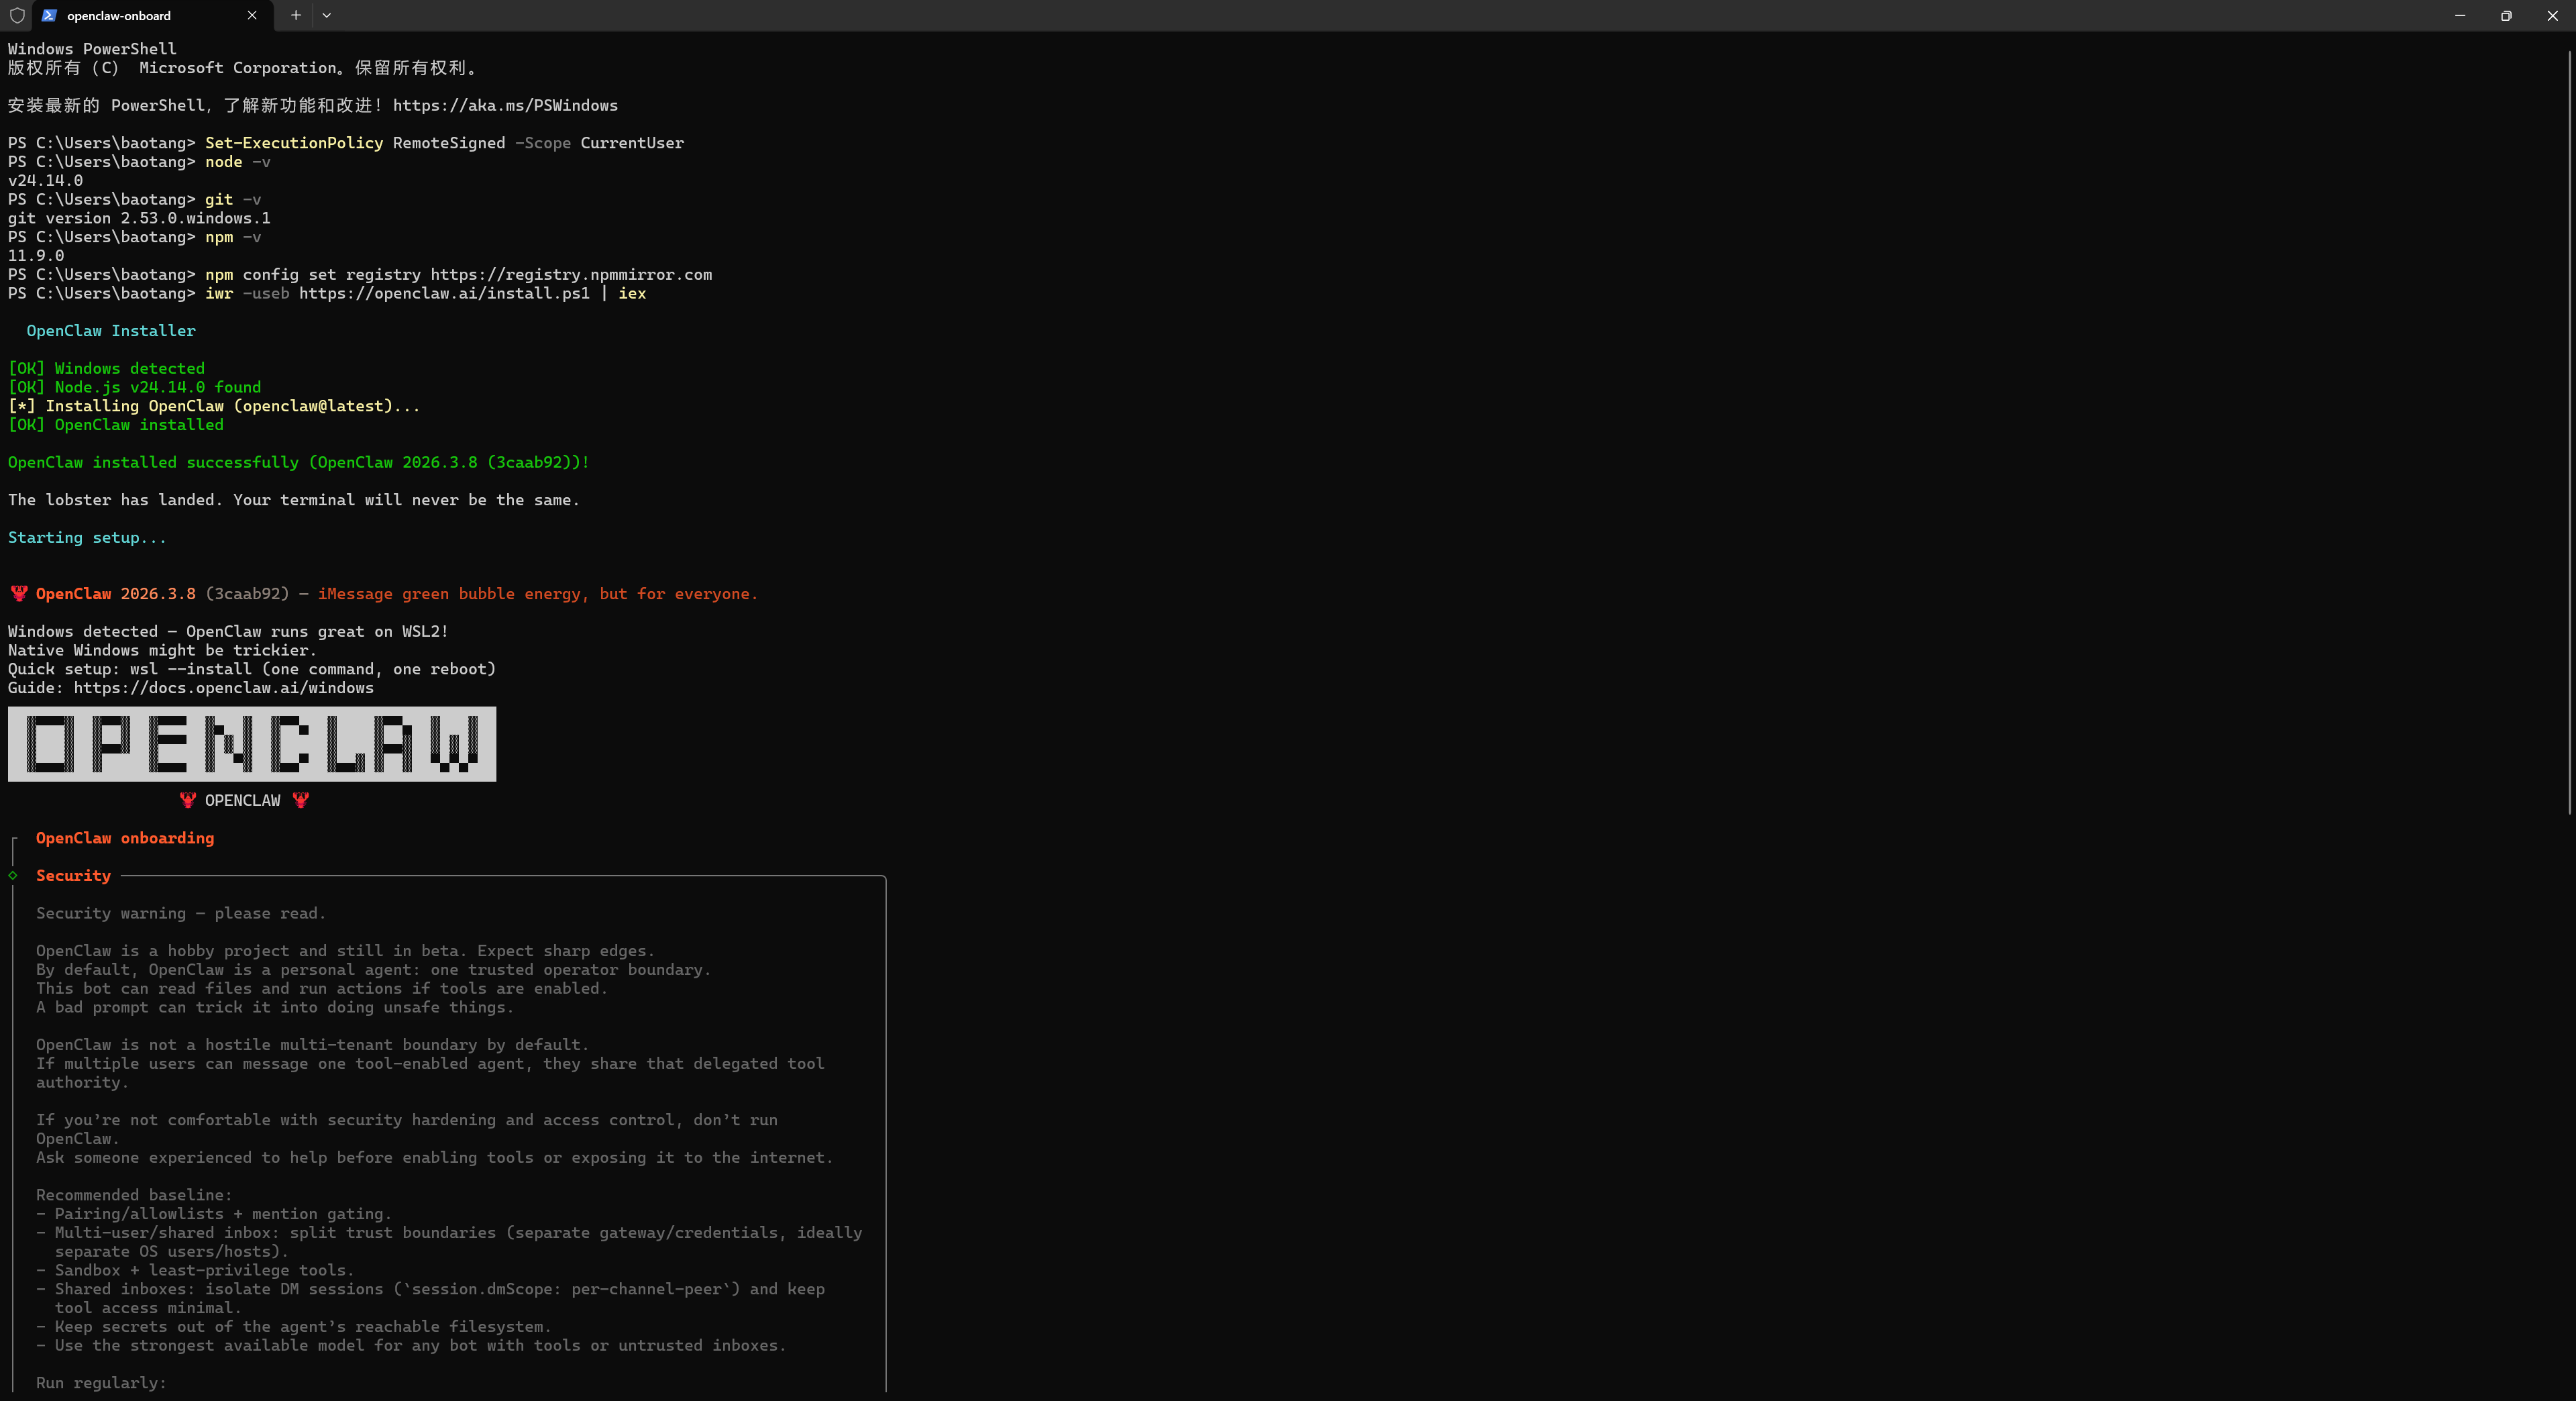Image resolution: width=2576 pixels, height=1401 pixels.
Task: Click the OpenClaw onboarding heading
Action: click(125, 838)
